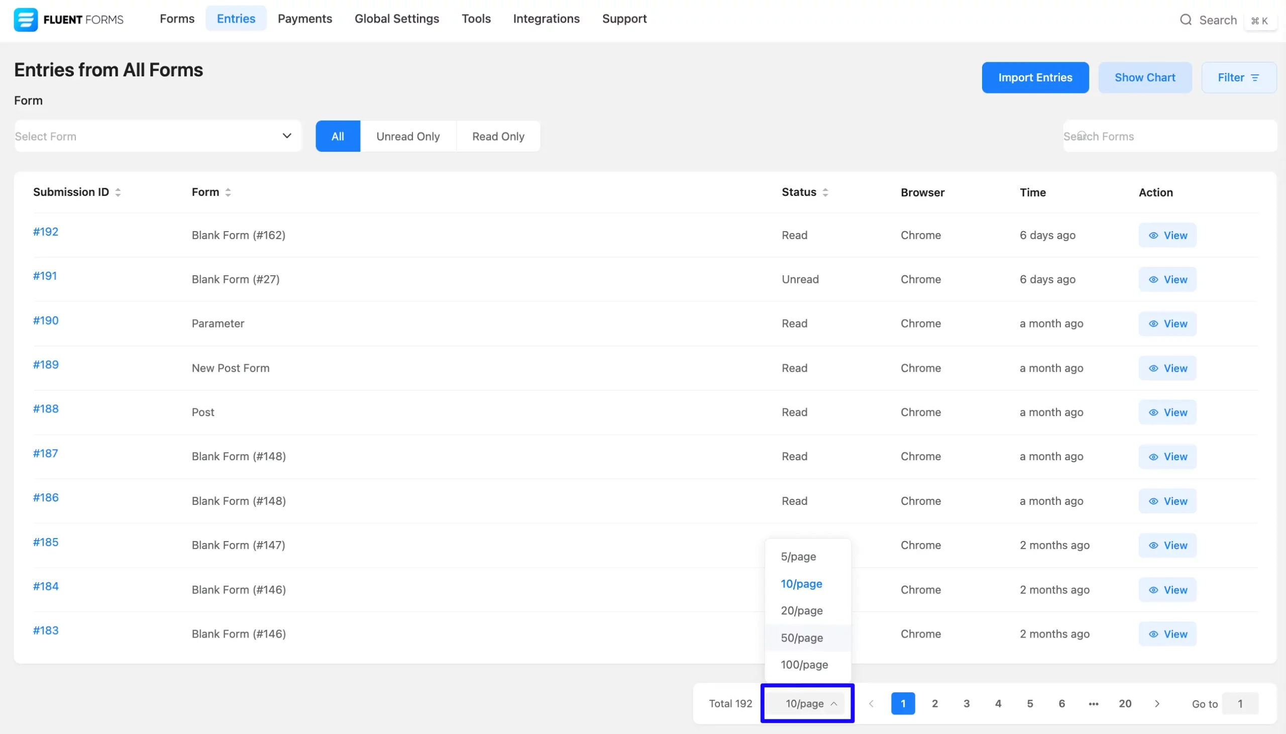
Task: Click the Fluent Forms logo icon
Action: click(x=26, y=20)
